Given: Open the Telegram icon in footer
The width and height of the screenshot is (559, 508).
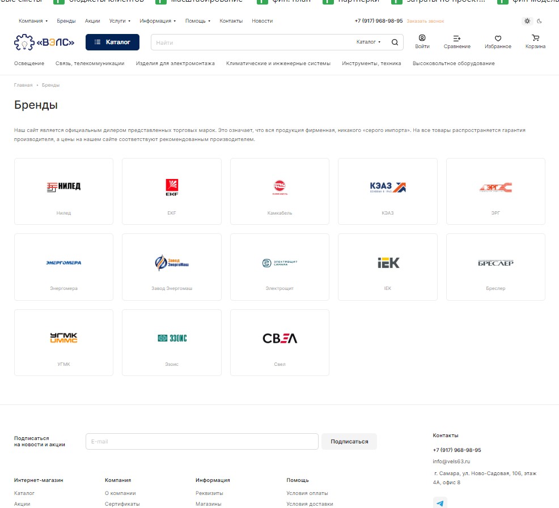Looking at the screenshot, I should tap(440, 503).
